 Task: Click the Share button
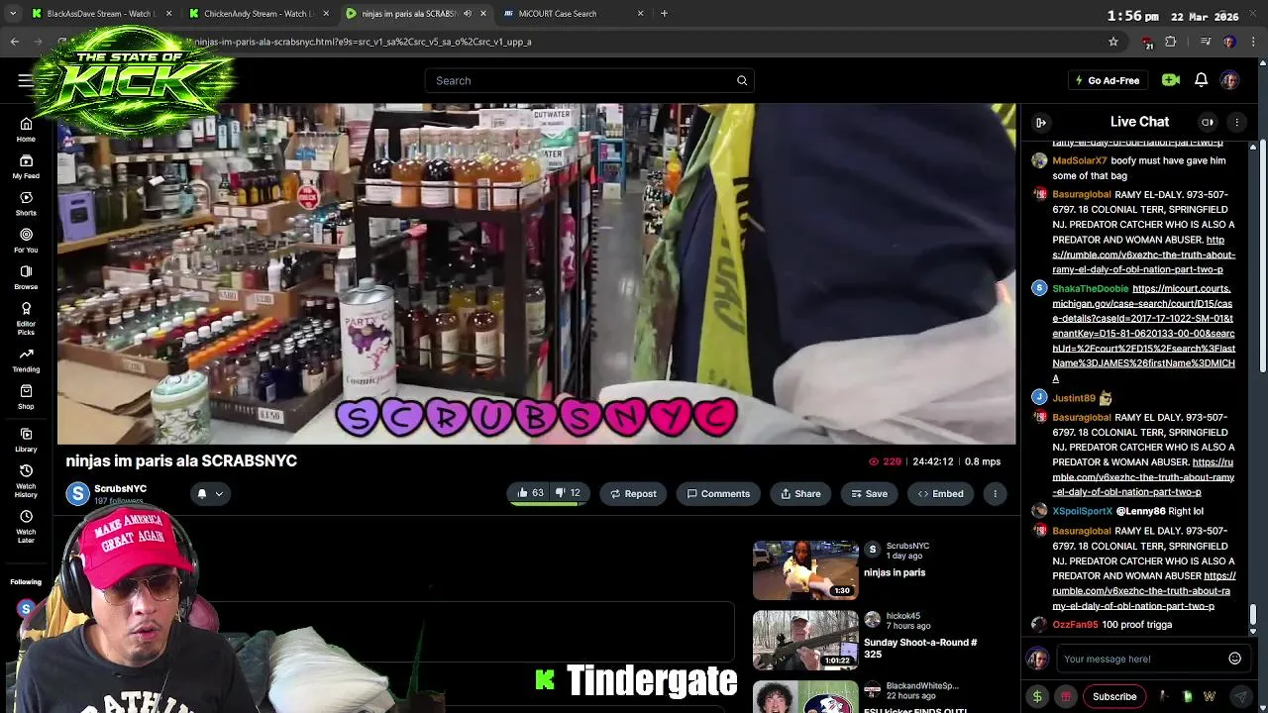(x=799, y=493)
